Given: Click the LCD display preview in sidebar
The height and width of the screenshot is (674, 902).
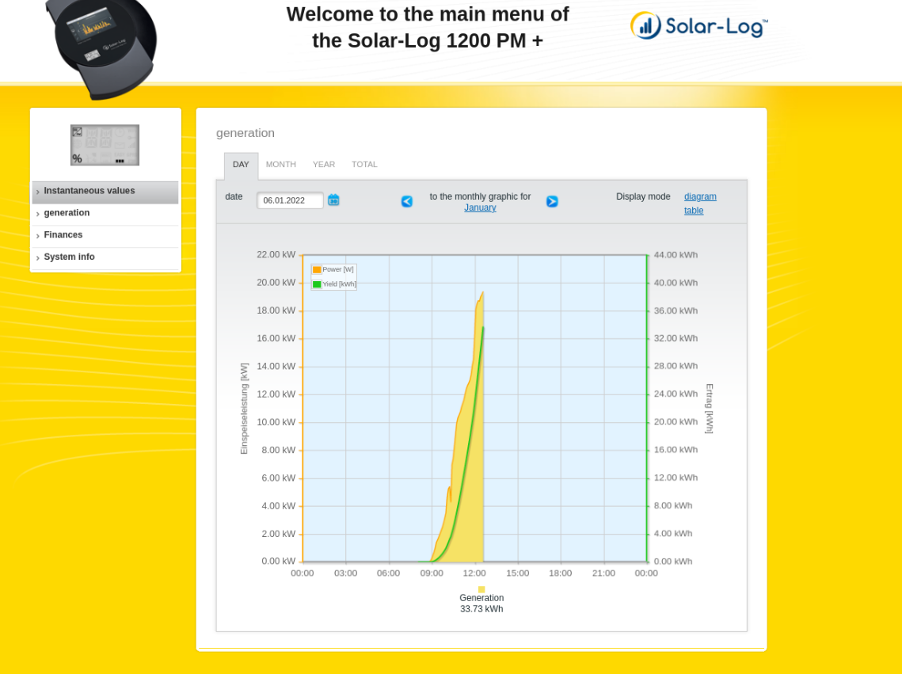Looking at the screenshot, I should [x=105, y=145].
